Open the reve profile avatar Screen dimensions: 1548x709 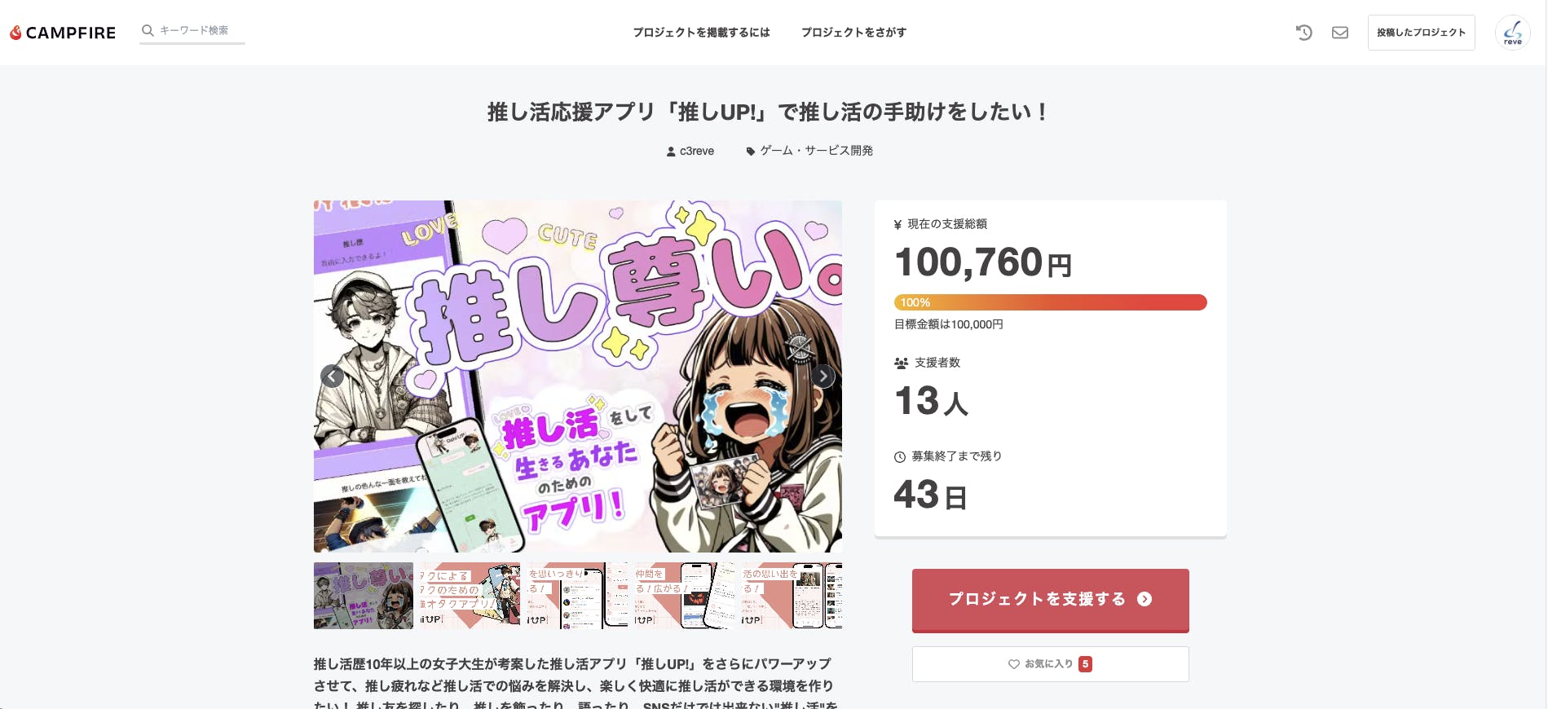[x=1512, y=33]
